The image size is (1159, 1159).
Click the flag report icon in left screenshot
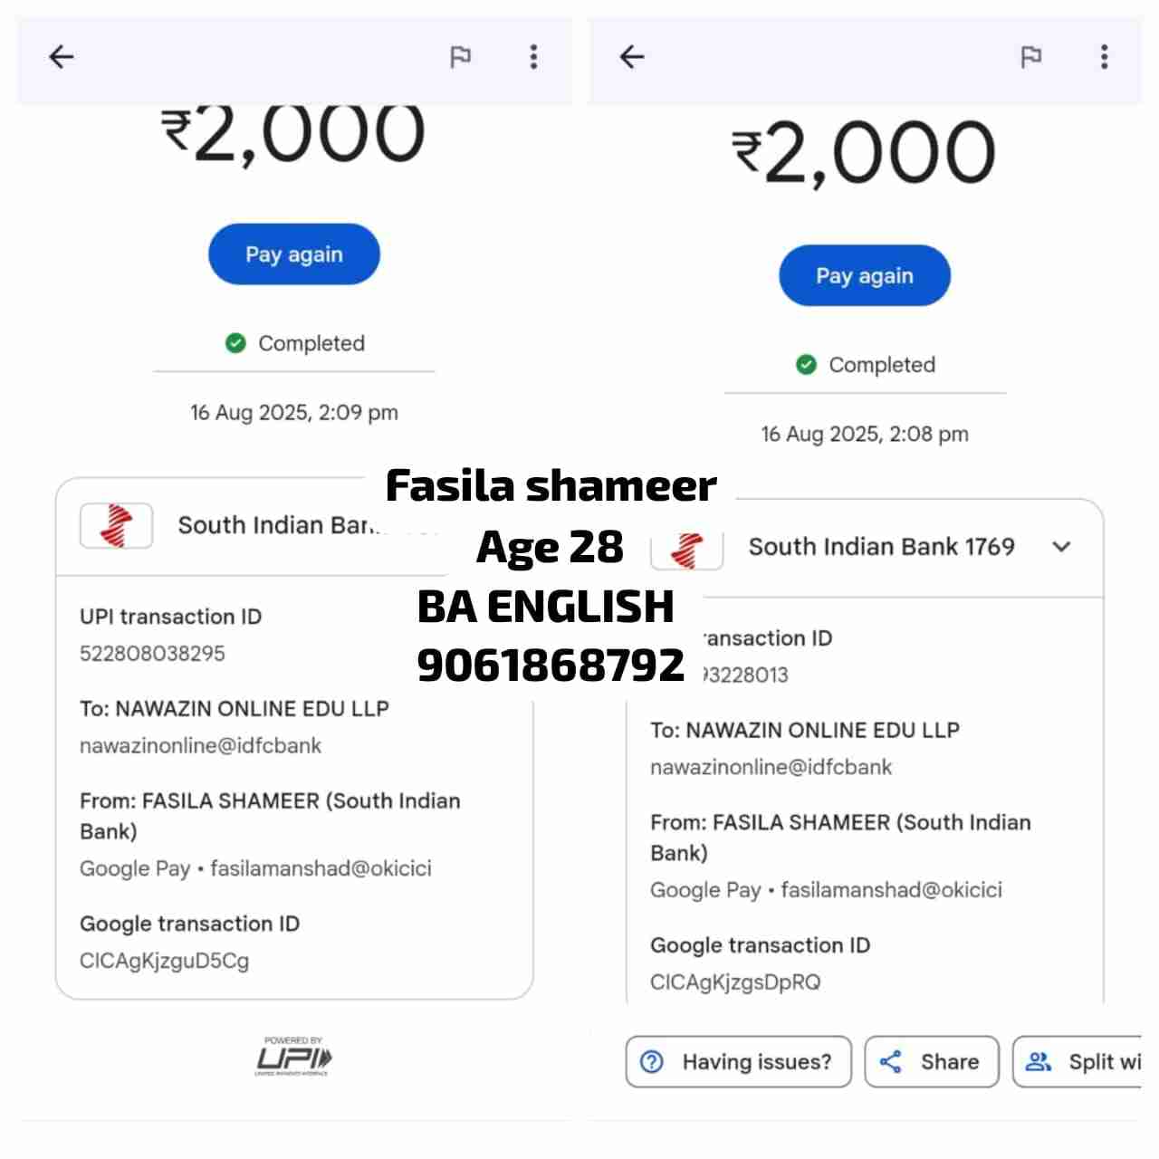(x=461, y=57)
